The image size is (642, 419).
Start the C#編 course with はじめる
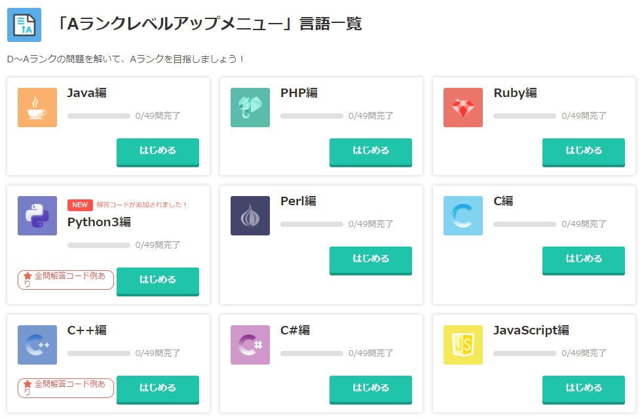[x=371, y=389]
